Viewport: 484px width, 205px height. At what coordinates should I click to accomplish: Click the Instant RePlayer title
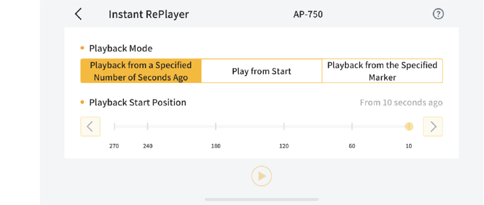click(x=149, y=14)
